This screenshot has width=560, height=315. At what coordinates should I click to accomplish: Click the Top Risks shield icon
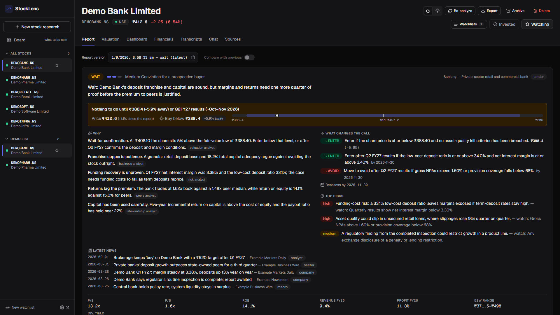click(x=322, y=196)
